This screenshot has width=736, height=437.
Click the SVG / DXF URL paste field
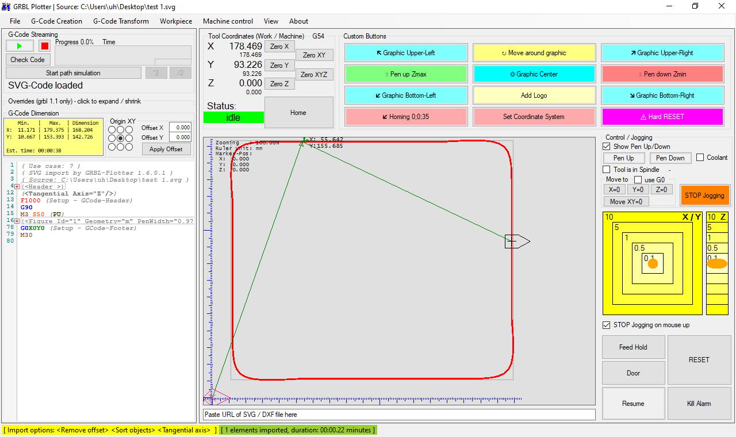(399, 415)
